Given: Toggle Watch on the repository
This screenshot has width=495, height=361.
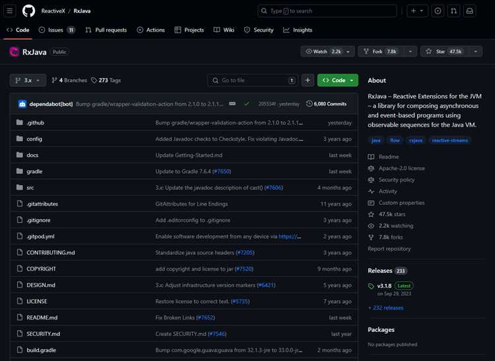Looking at the screenshot, I should click(323, 51).
